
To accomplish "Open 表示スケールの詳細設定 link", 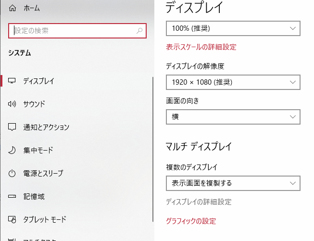I will tap(201, 47).
